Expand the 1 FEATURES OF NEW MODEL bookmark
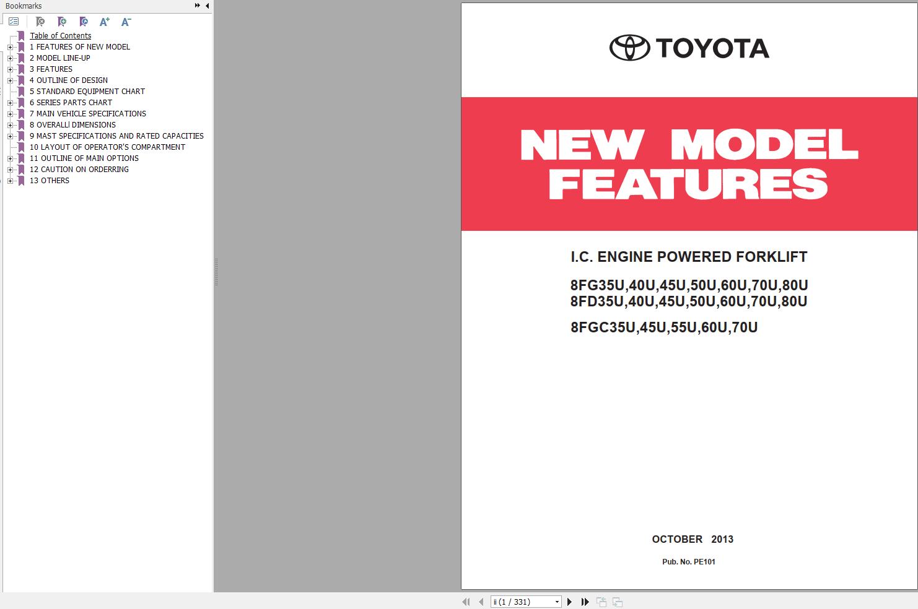 (x=10, y=47)
